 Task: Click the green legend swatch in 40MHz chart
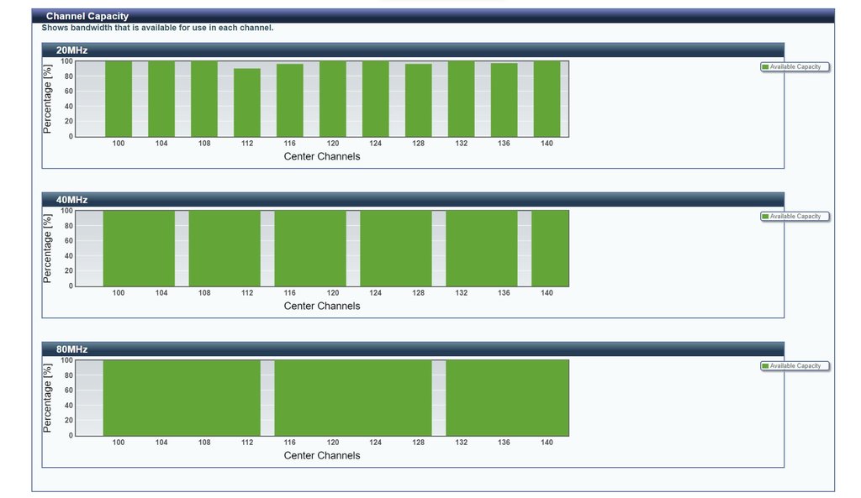click(765, 217)
